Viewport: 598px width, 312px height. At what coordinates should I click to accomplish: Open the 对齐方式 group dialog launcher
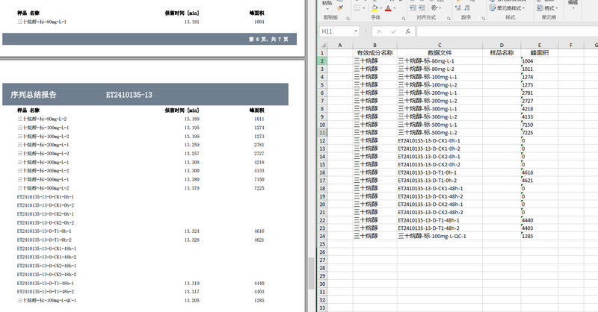[449, 18]
